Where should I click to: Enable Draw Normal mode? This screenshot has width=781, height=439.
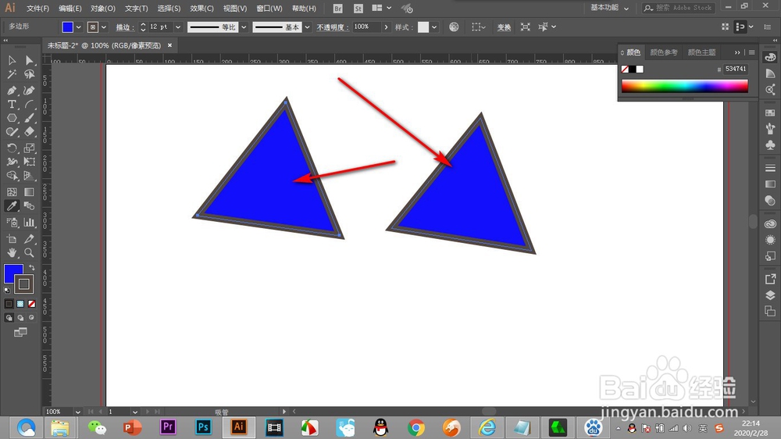pyautogui.click(x=9, y=317)
